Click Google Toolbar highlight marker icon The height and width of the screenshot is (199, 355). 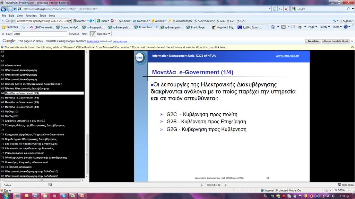click(x=170, y=21)
